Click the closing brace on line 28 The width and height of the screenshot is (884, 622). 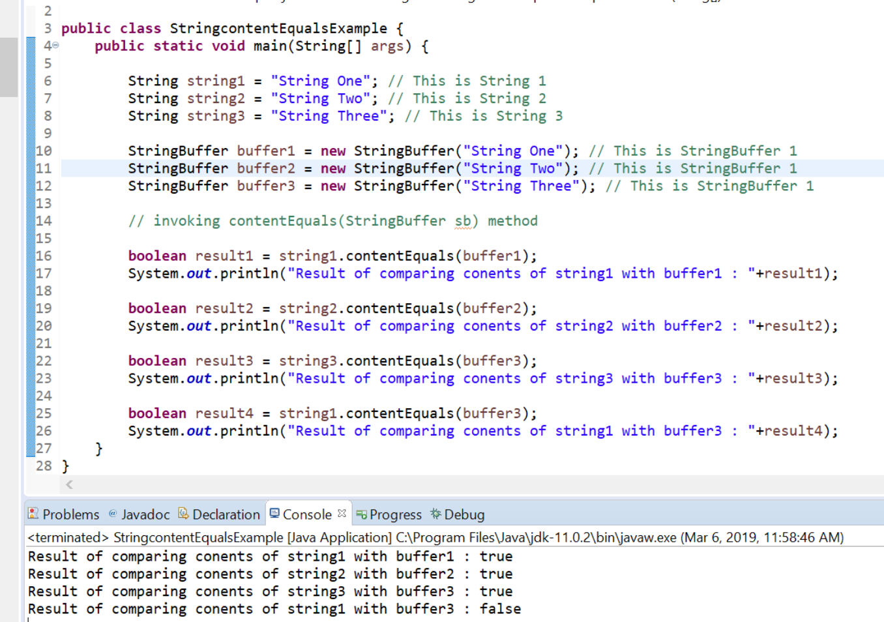click(65, 466)
